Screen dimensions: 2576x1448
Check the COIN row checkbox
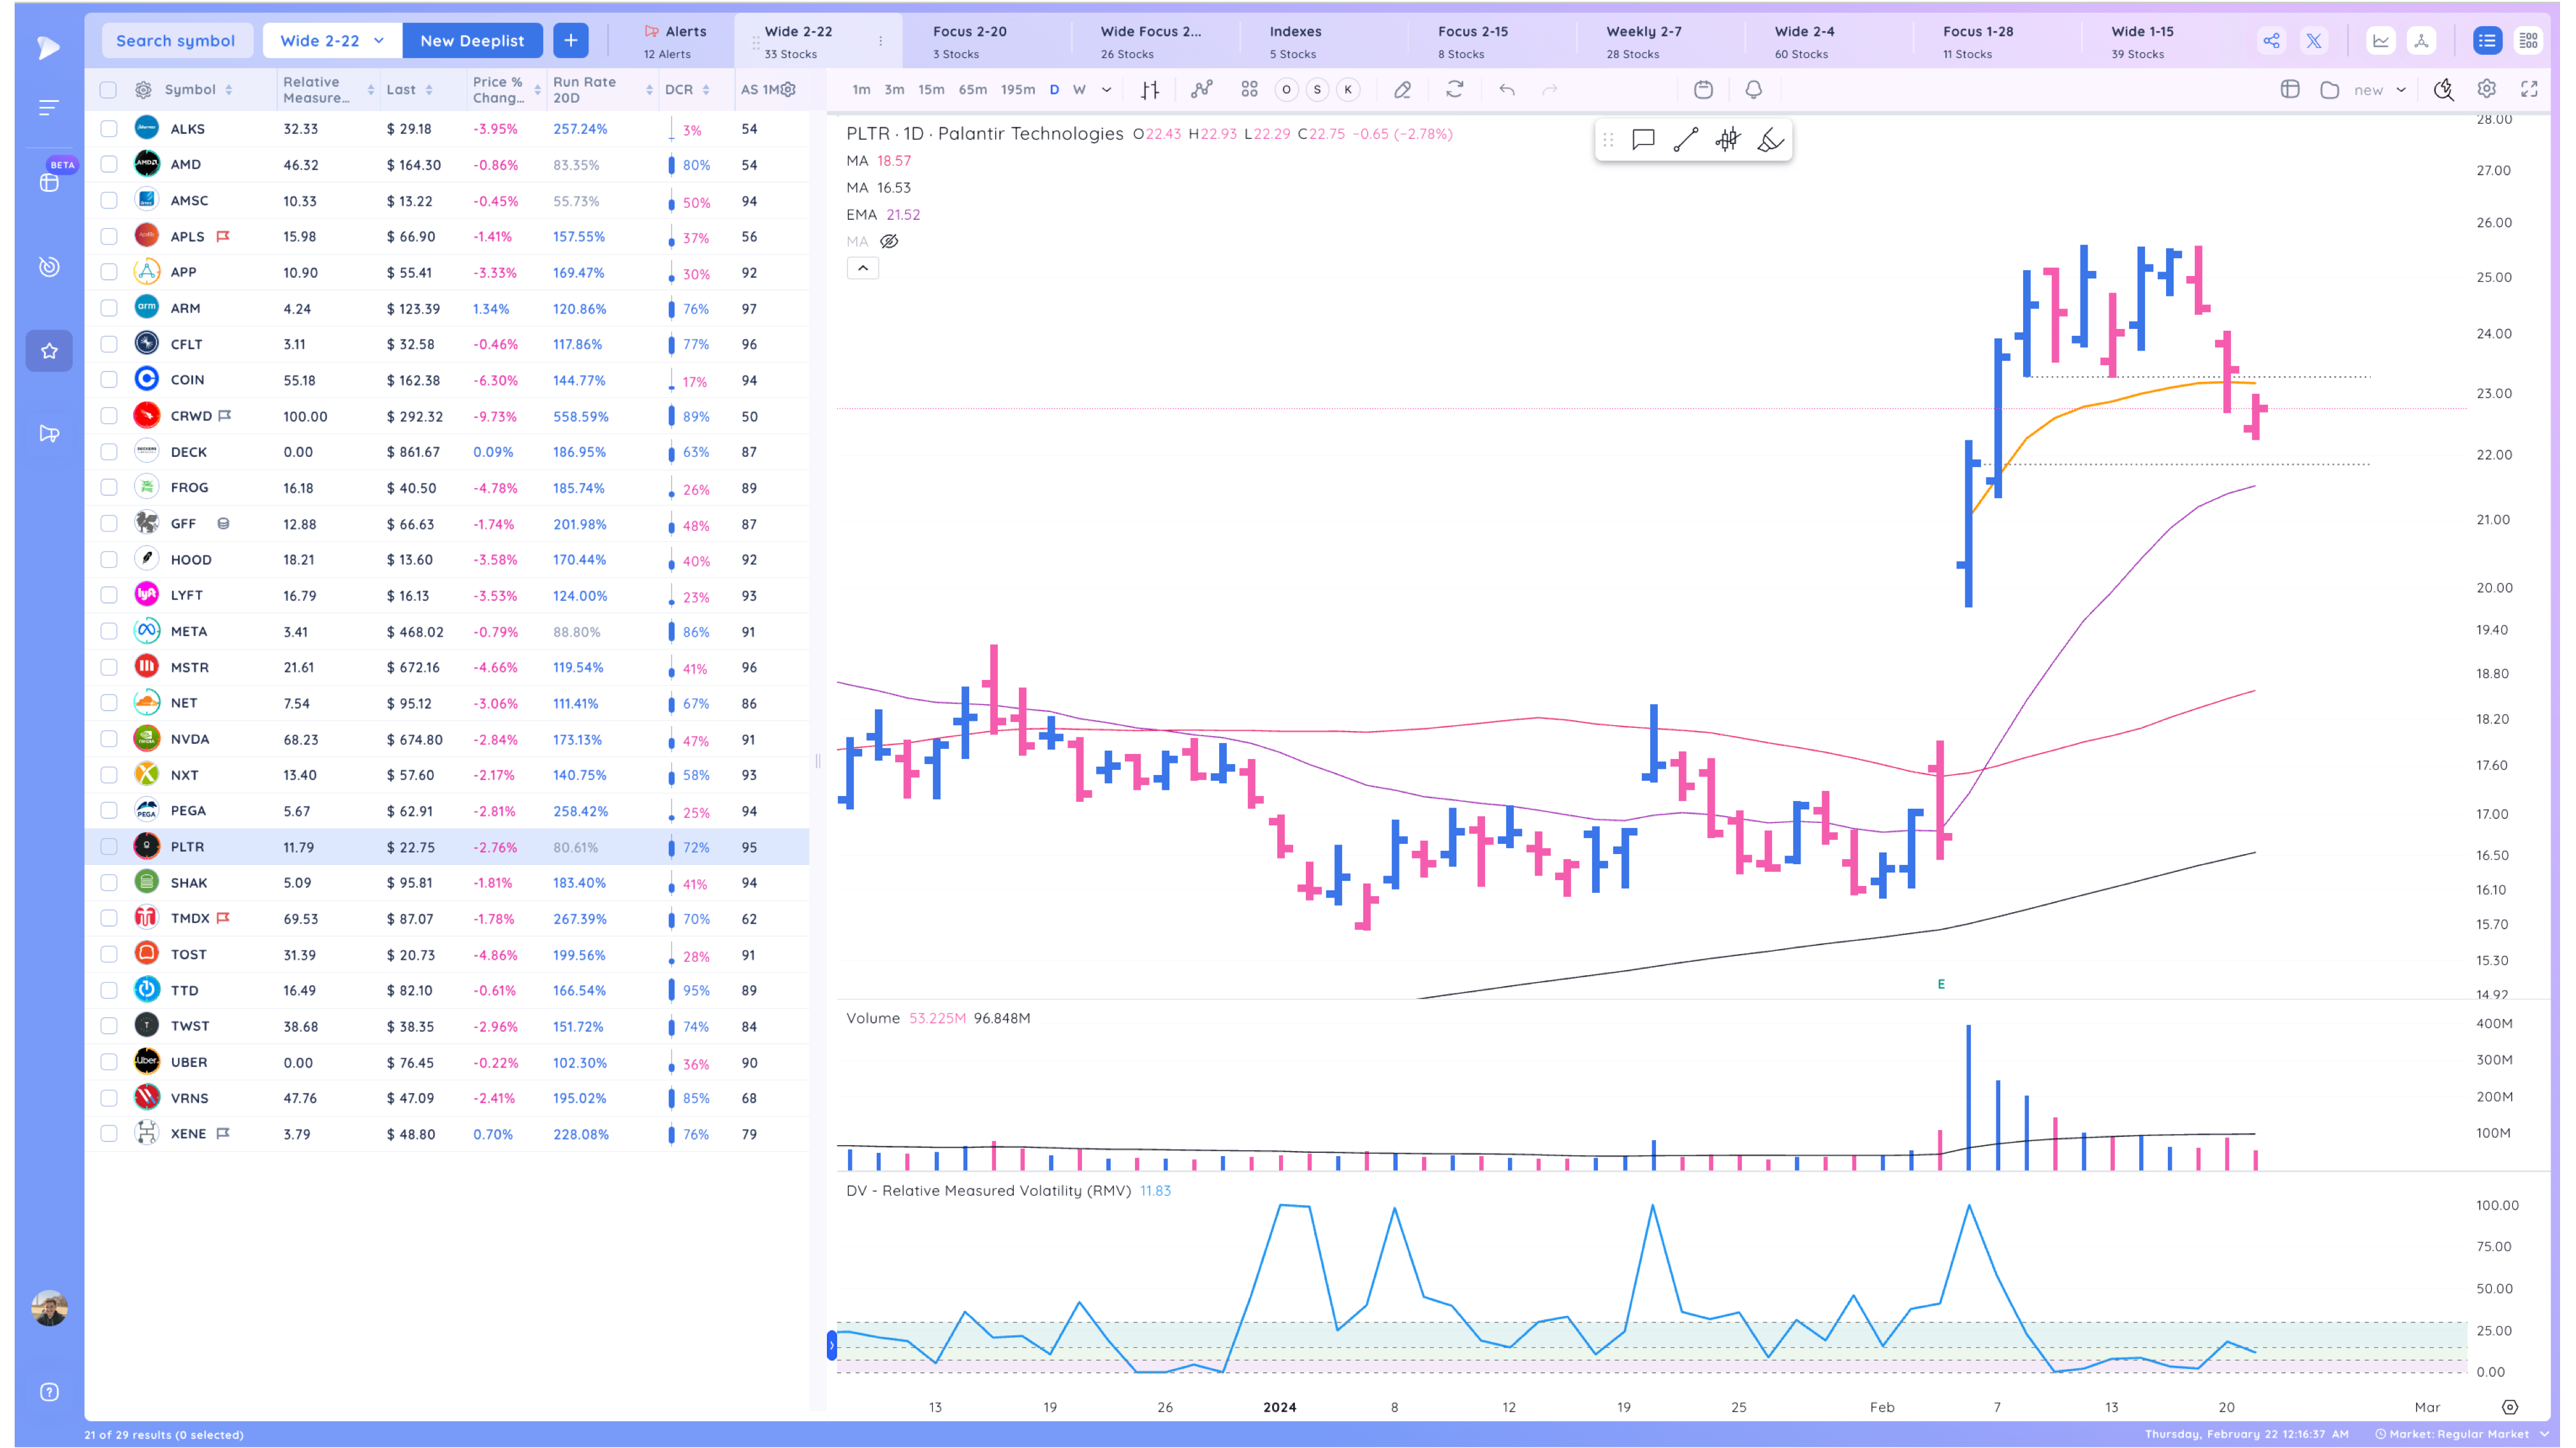(x=108, y=380)
